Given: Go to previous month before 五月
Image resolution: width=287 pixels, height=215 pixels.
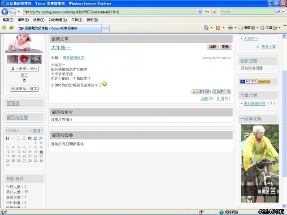Looking at the screenshot, I should [31, 131].
